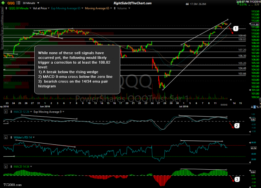Open the Moving Average 65 dropdown arrow
Screen dimensions: 261x188
pyautogui.click(x=111, y=8)
